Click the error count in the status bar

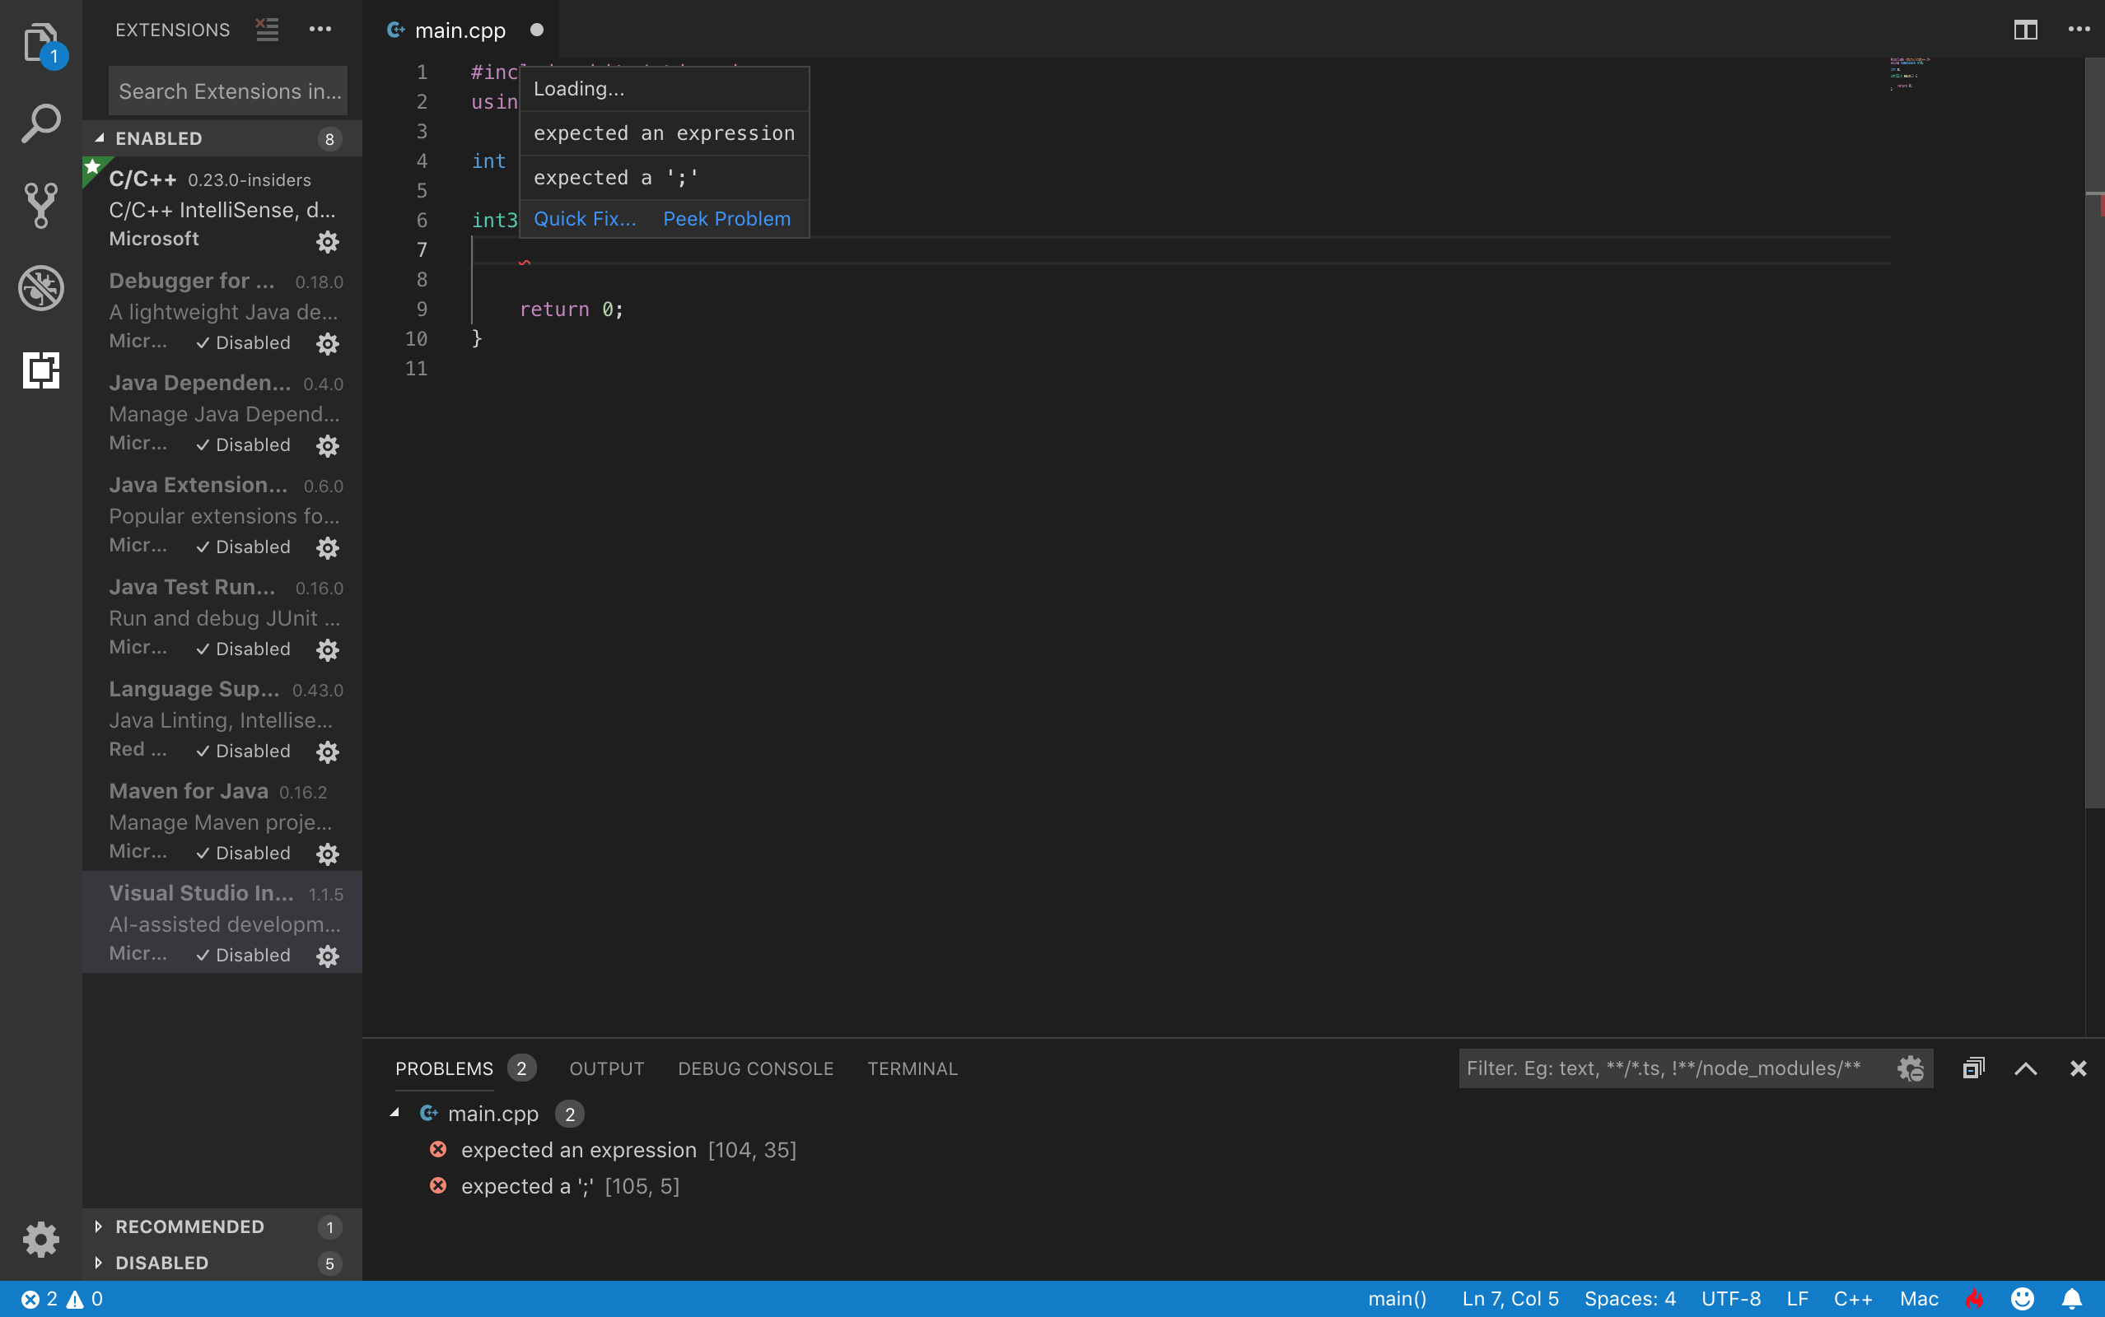(42, 1298)
